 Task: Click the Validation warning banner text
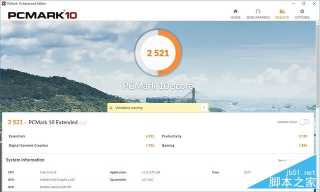point(129,108)
